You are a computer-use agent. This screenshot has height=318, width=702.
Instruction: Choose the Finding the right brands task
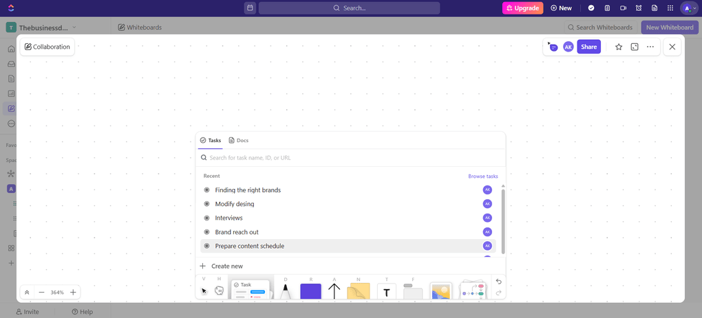(x=348, y=190)
